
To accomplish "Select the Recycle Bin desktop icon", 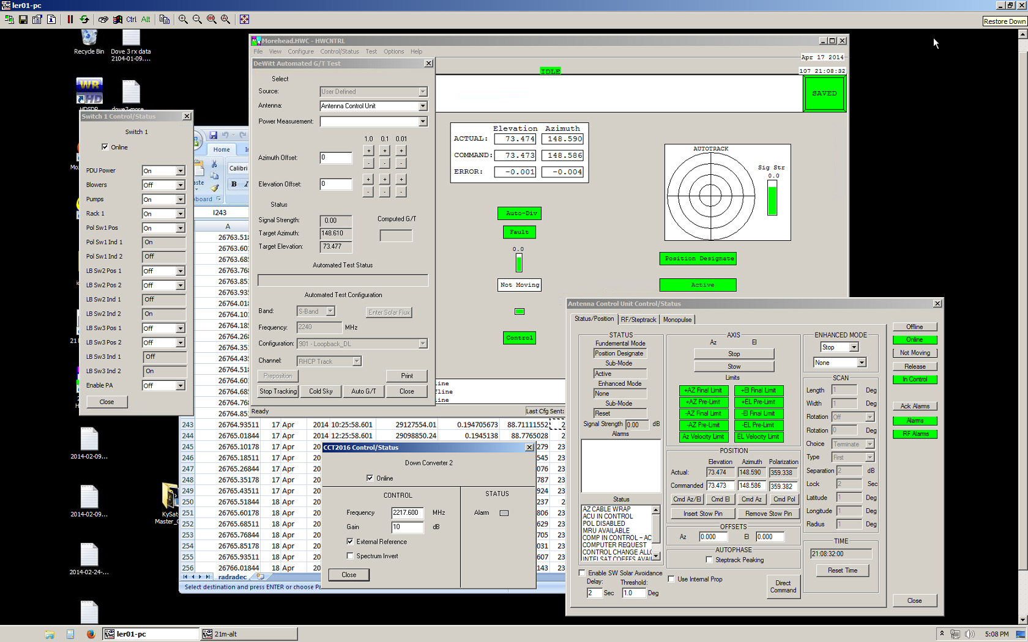I will (89, 42).
